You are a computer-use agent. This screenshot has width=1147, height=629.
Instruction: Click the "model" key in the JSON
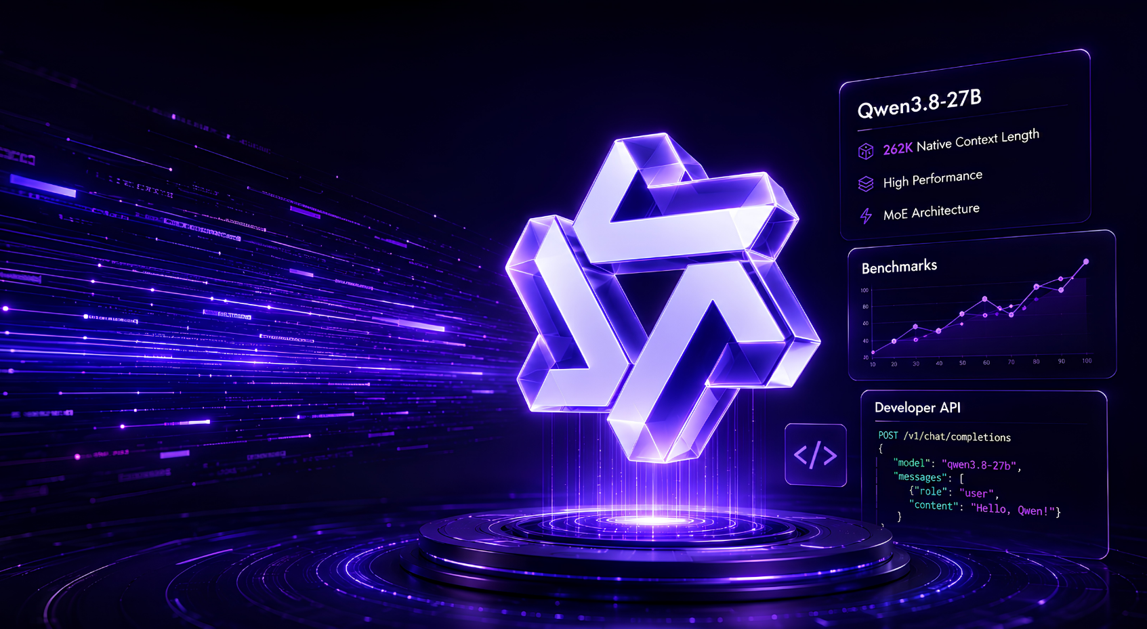(x=911, y=463)
